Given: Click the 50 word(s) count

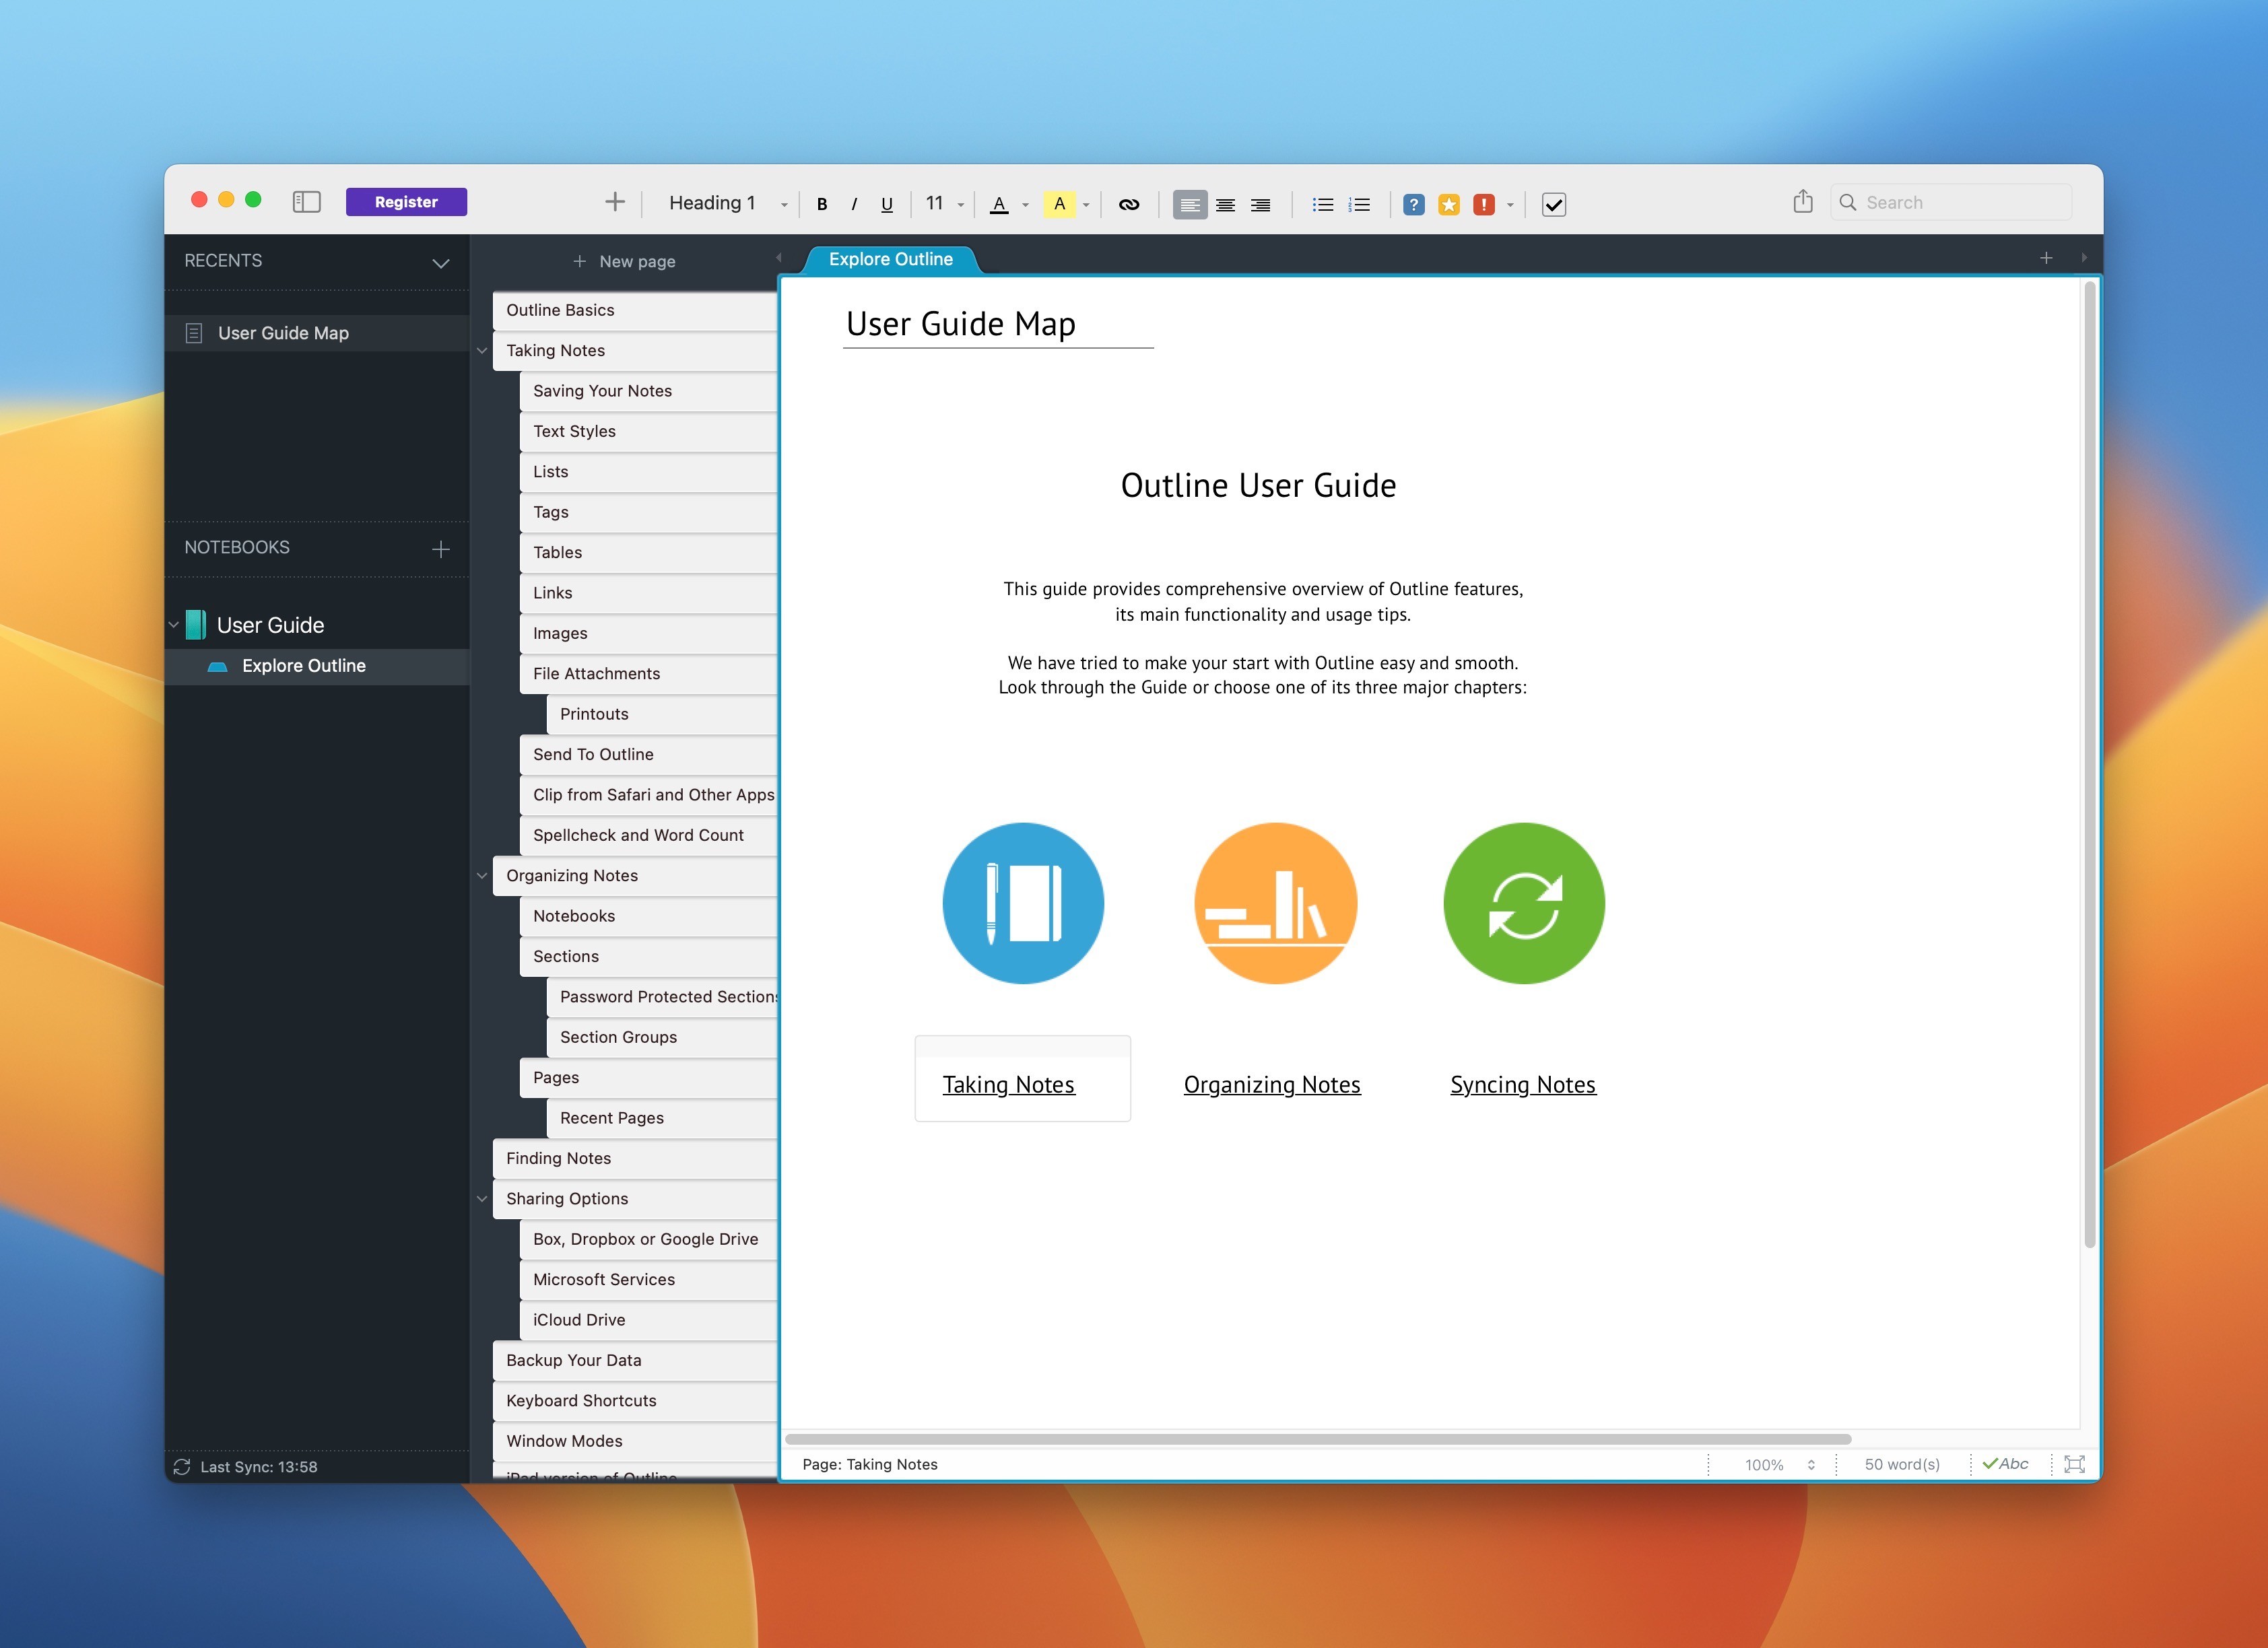Looking at the screenshot, I should click(1902, 1464).
